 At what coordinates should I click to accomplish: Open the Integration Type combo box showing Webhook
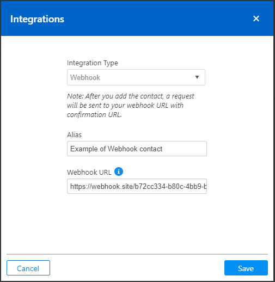coord(136,77)
